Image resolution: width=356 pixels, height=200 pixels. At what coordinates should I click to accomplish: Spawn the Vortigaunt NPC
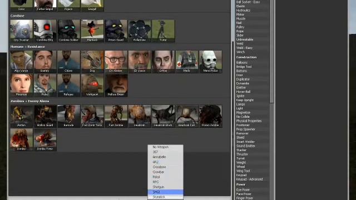(x=92, y=85)
